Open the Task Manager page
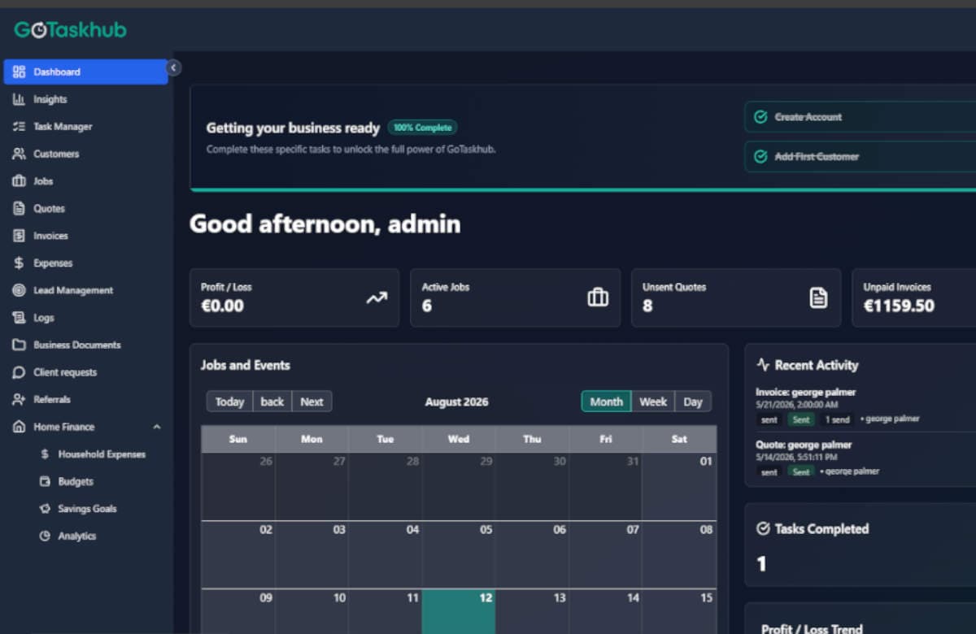 click(x=85, y=127)
